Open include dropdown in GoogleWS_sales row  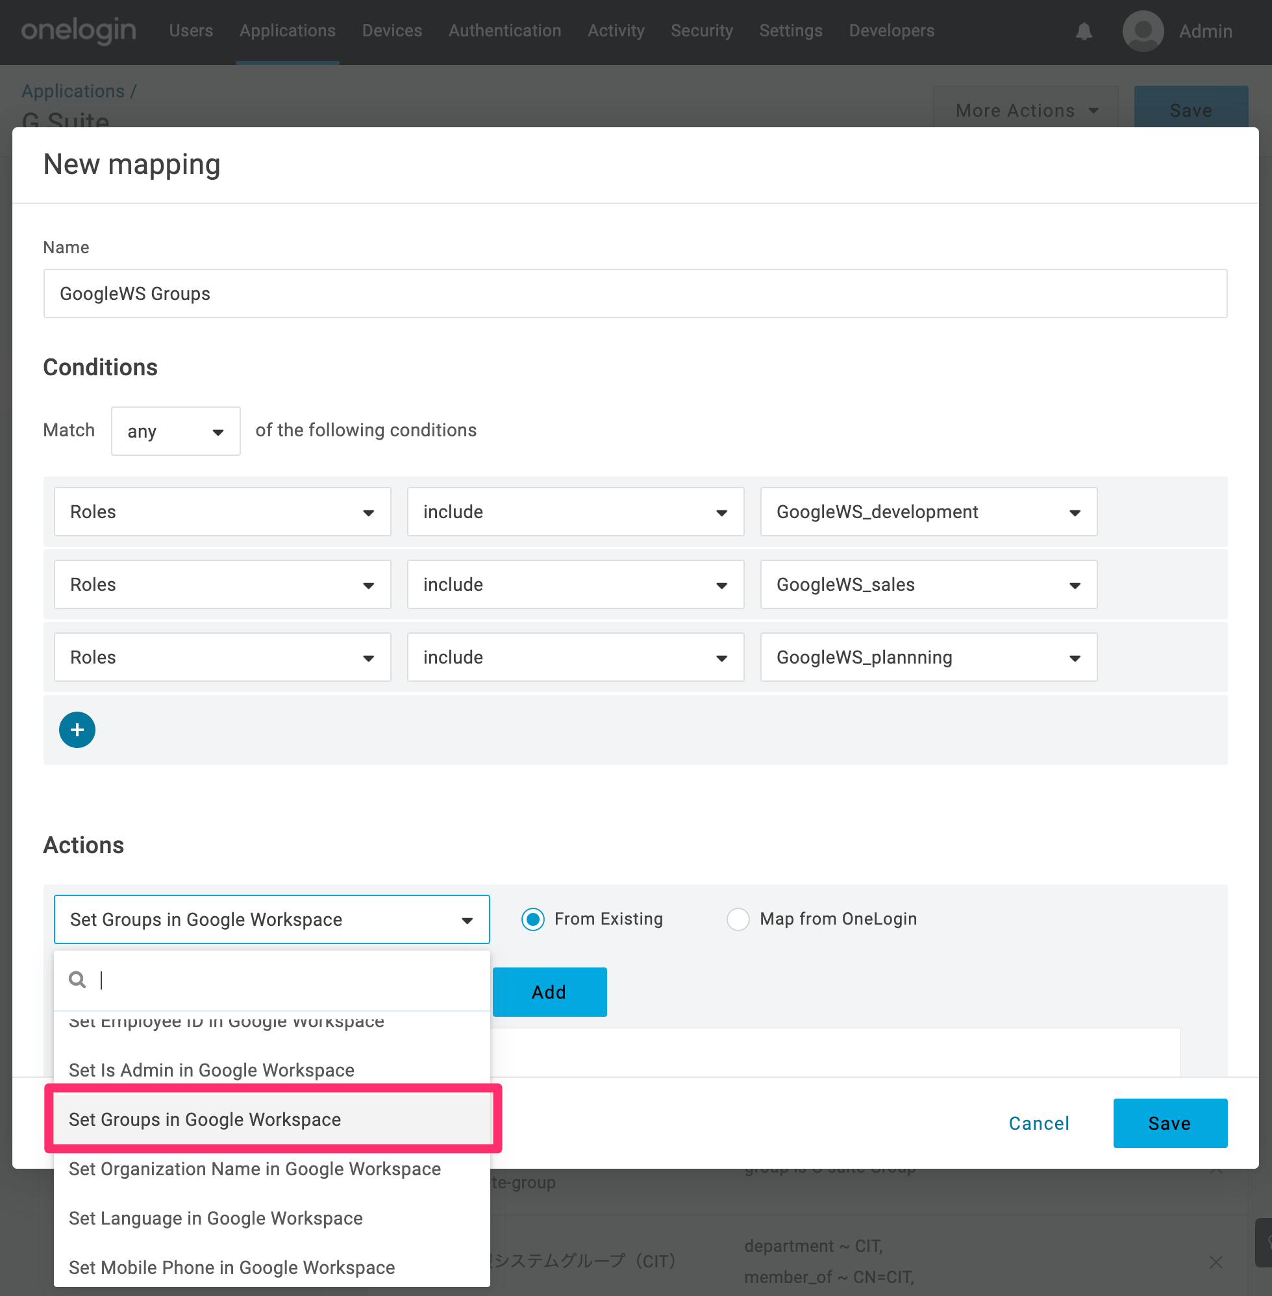(575, 584)
